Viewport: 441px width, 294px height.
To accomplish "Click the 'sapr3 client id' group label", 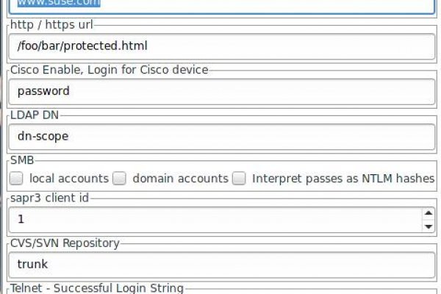I will click(x=50, y=198).
